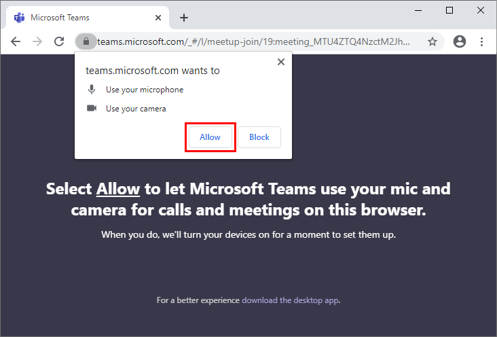
Task: Click 'teams.microsoft.com wants to' heading
Action: (x=153, y=71)
